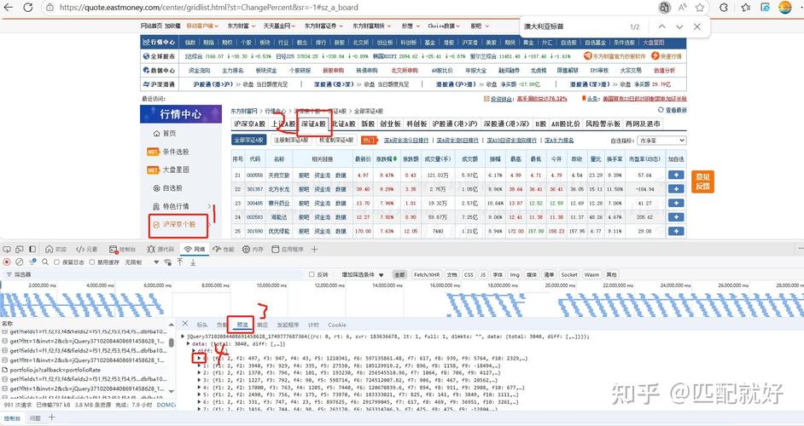
Task: Select the 深证A股 market tab
Action: click(313, 124)
